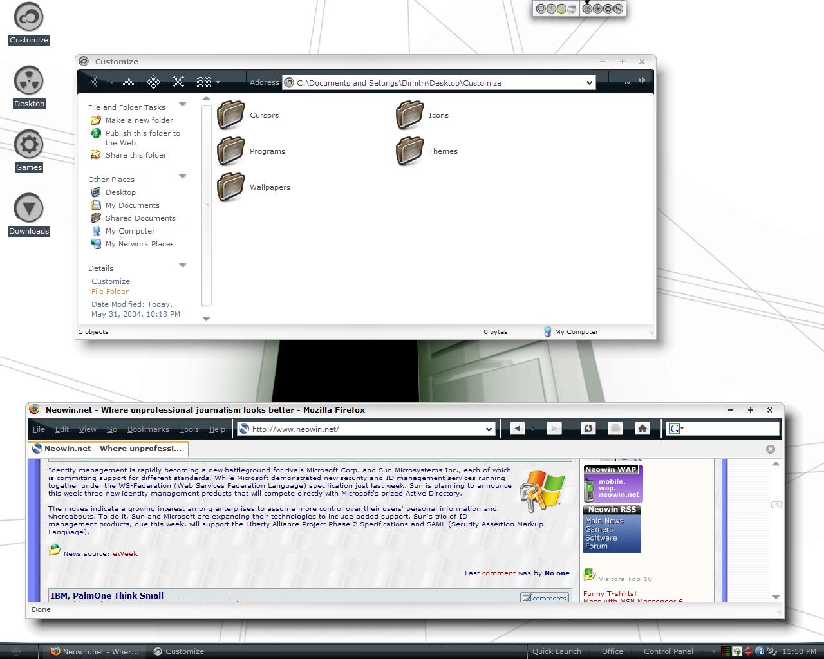Screen dimensions: 824x659
Task: Click the Home icon in Firefox toolbar
Action: (642, 428)
